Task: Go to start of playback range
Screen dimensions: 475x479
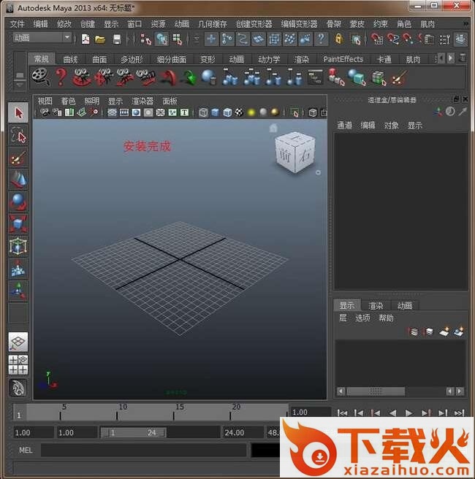Action: point(342,413)
